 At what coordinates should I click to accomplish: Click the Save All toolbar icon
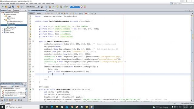pos(13,7)
